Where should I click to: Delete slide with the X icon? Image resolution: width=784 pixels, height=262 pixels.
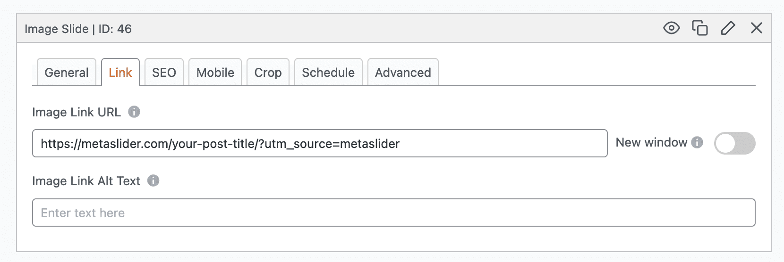point(756,28)
